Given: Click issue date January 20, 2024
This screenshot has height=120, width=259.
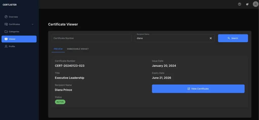Looking at the screenshot, I should (164, 66).
